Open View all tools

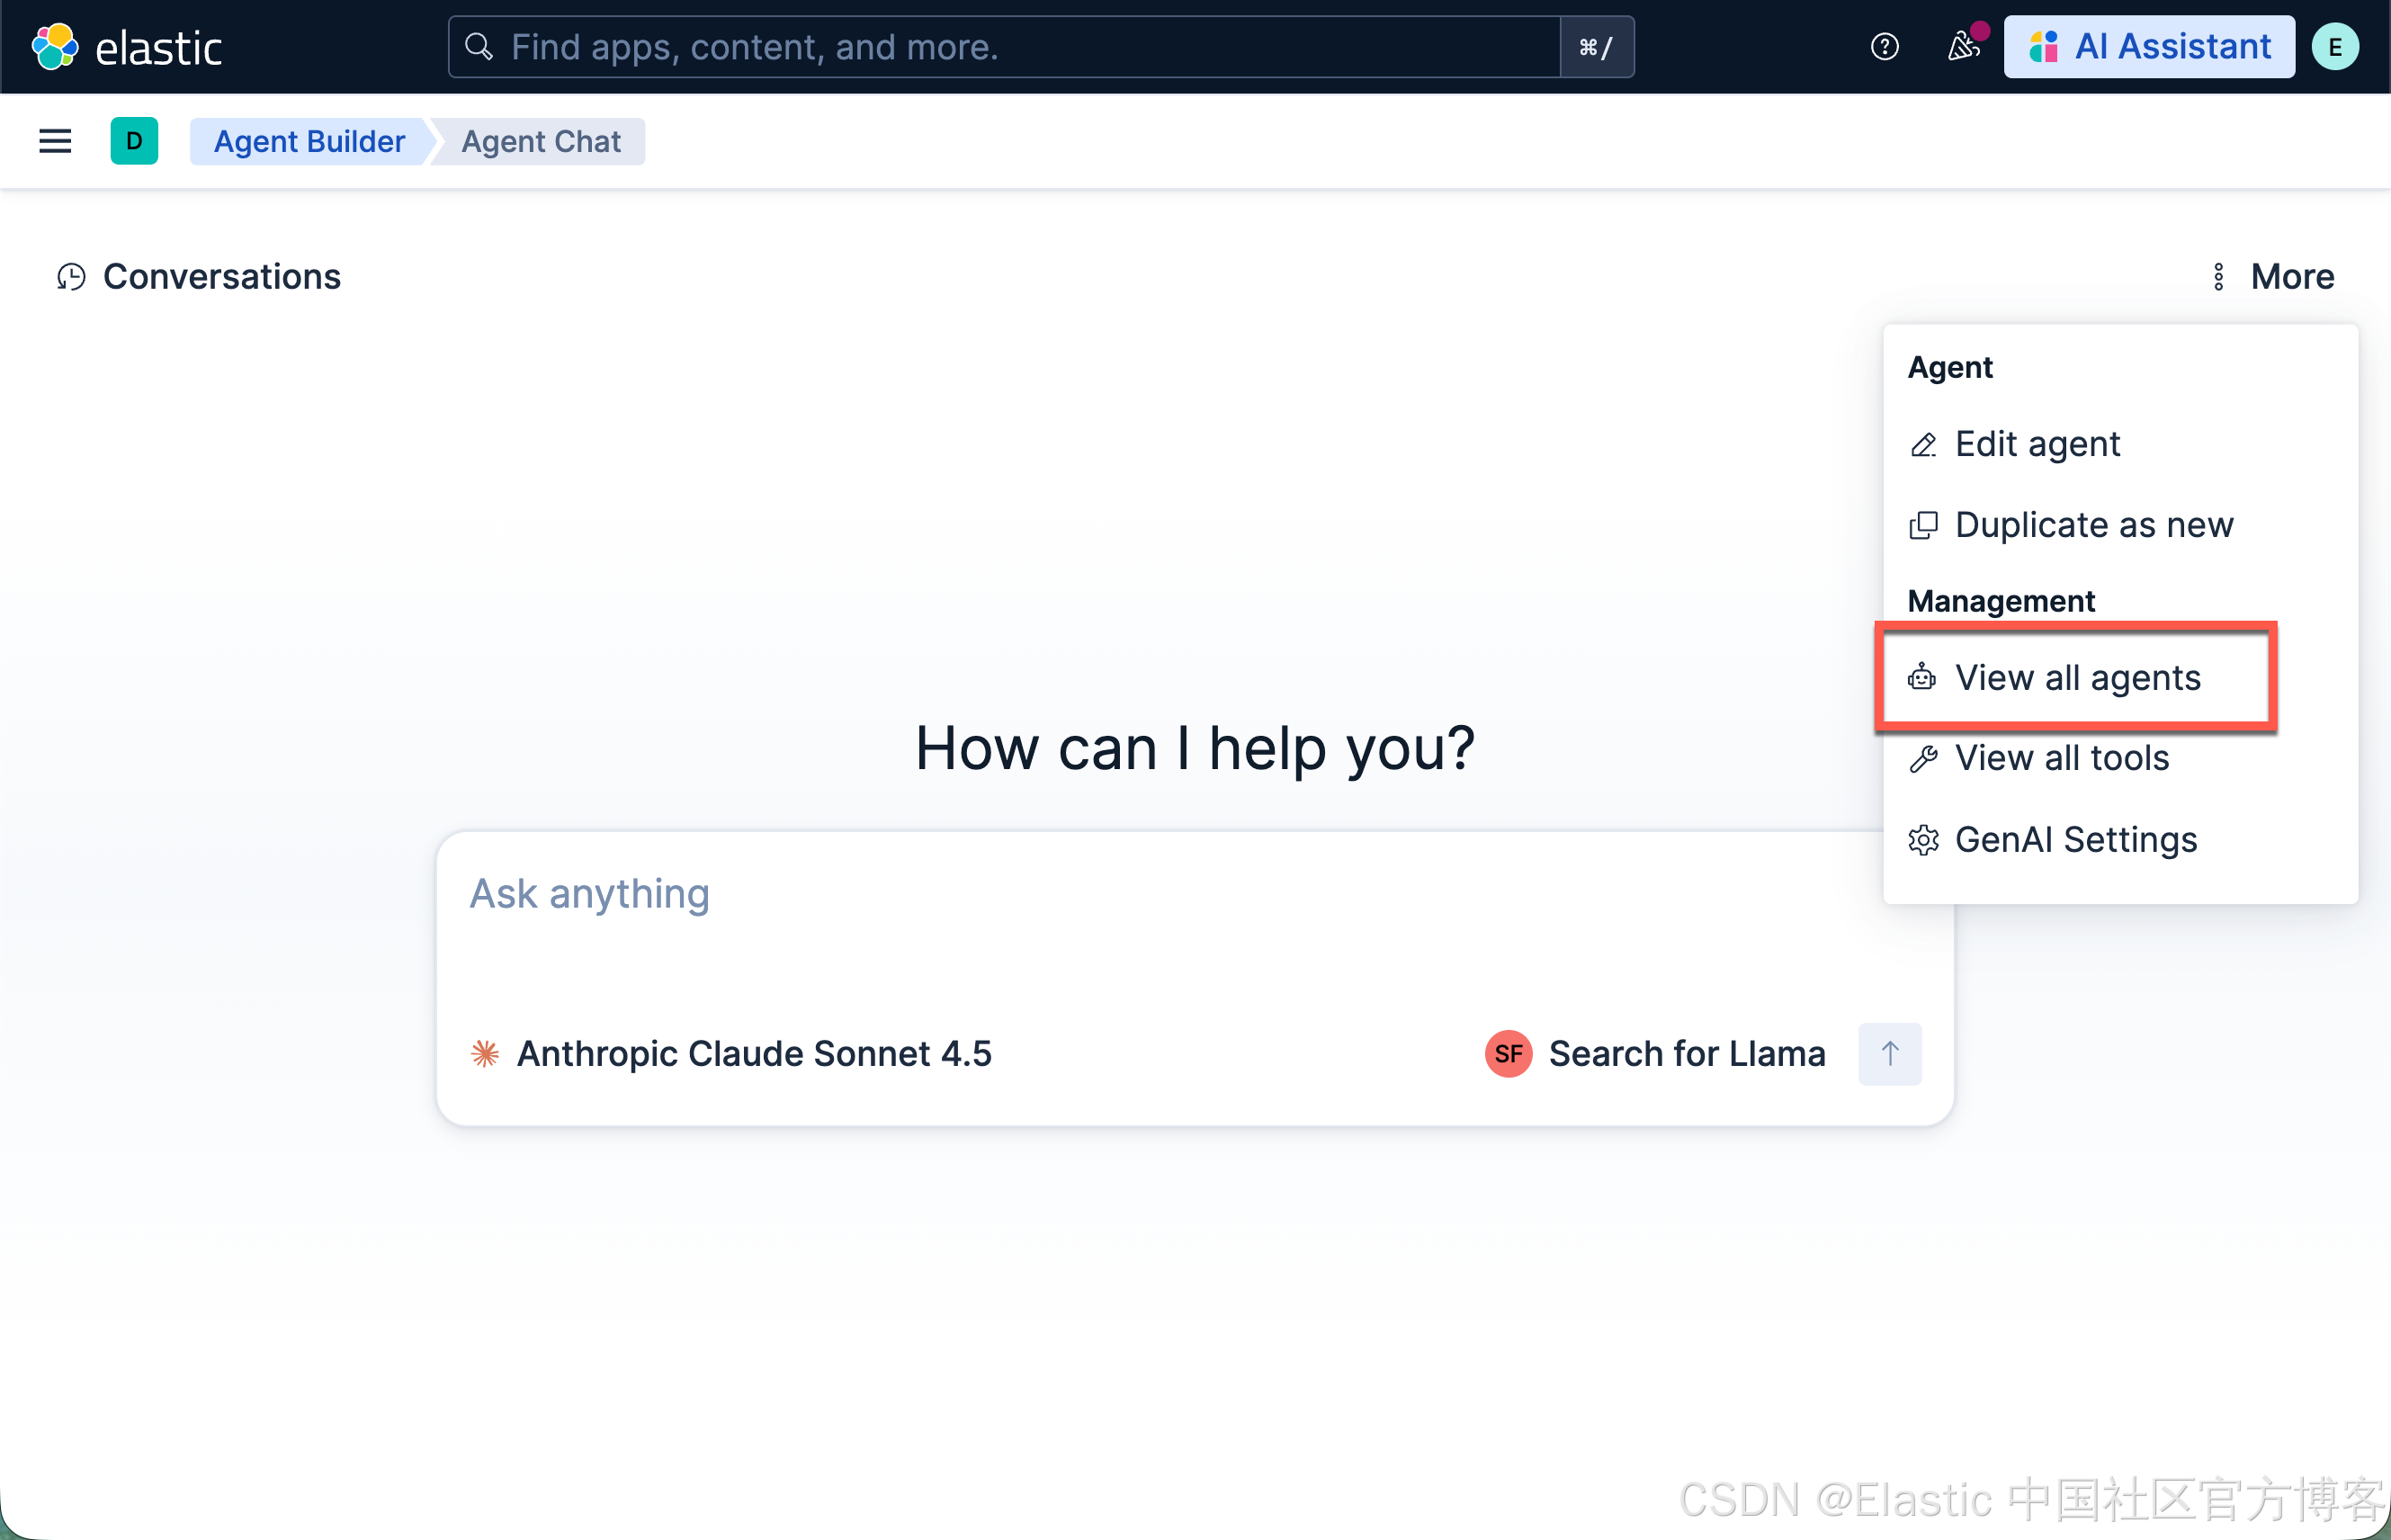(2061, 758)
